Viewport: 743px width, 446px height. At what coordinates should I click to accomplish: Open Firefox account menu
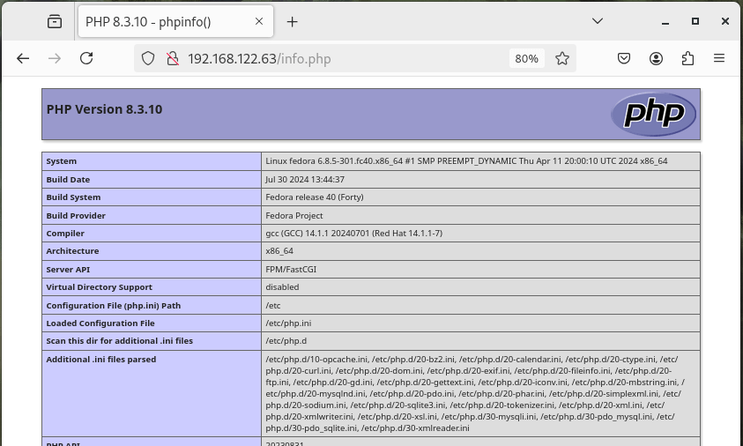pos(656,58)
